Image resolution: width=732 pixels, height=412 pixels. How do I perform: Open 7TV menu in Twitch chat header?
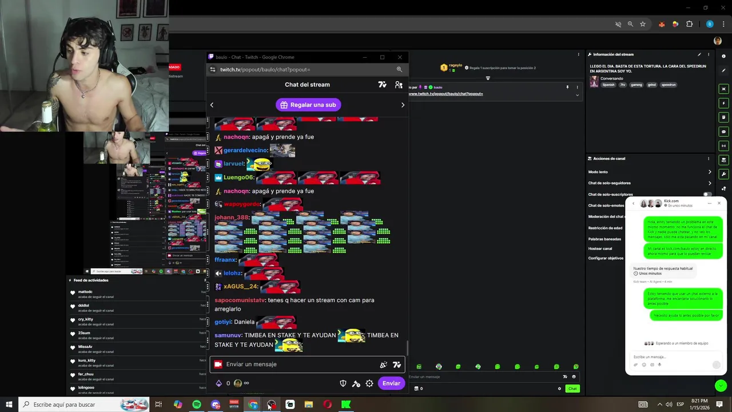pos(383,85)
